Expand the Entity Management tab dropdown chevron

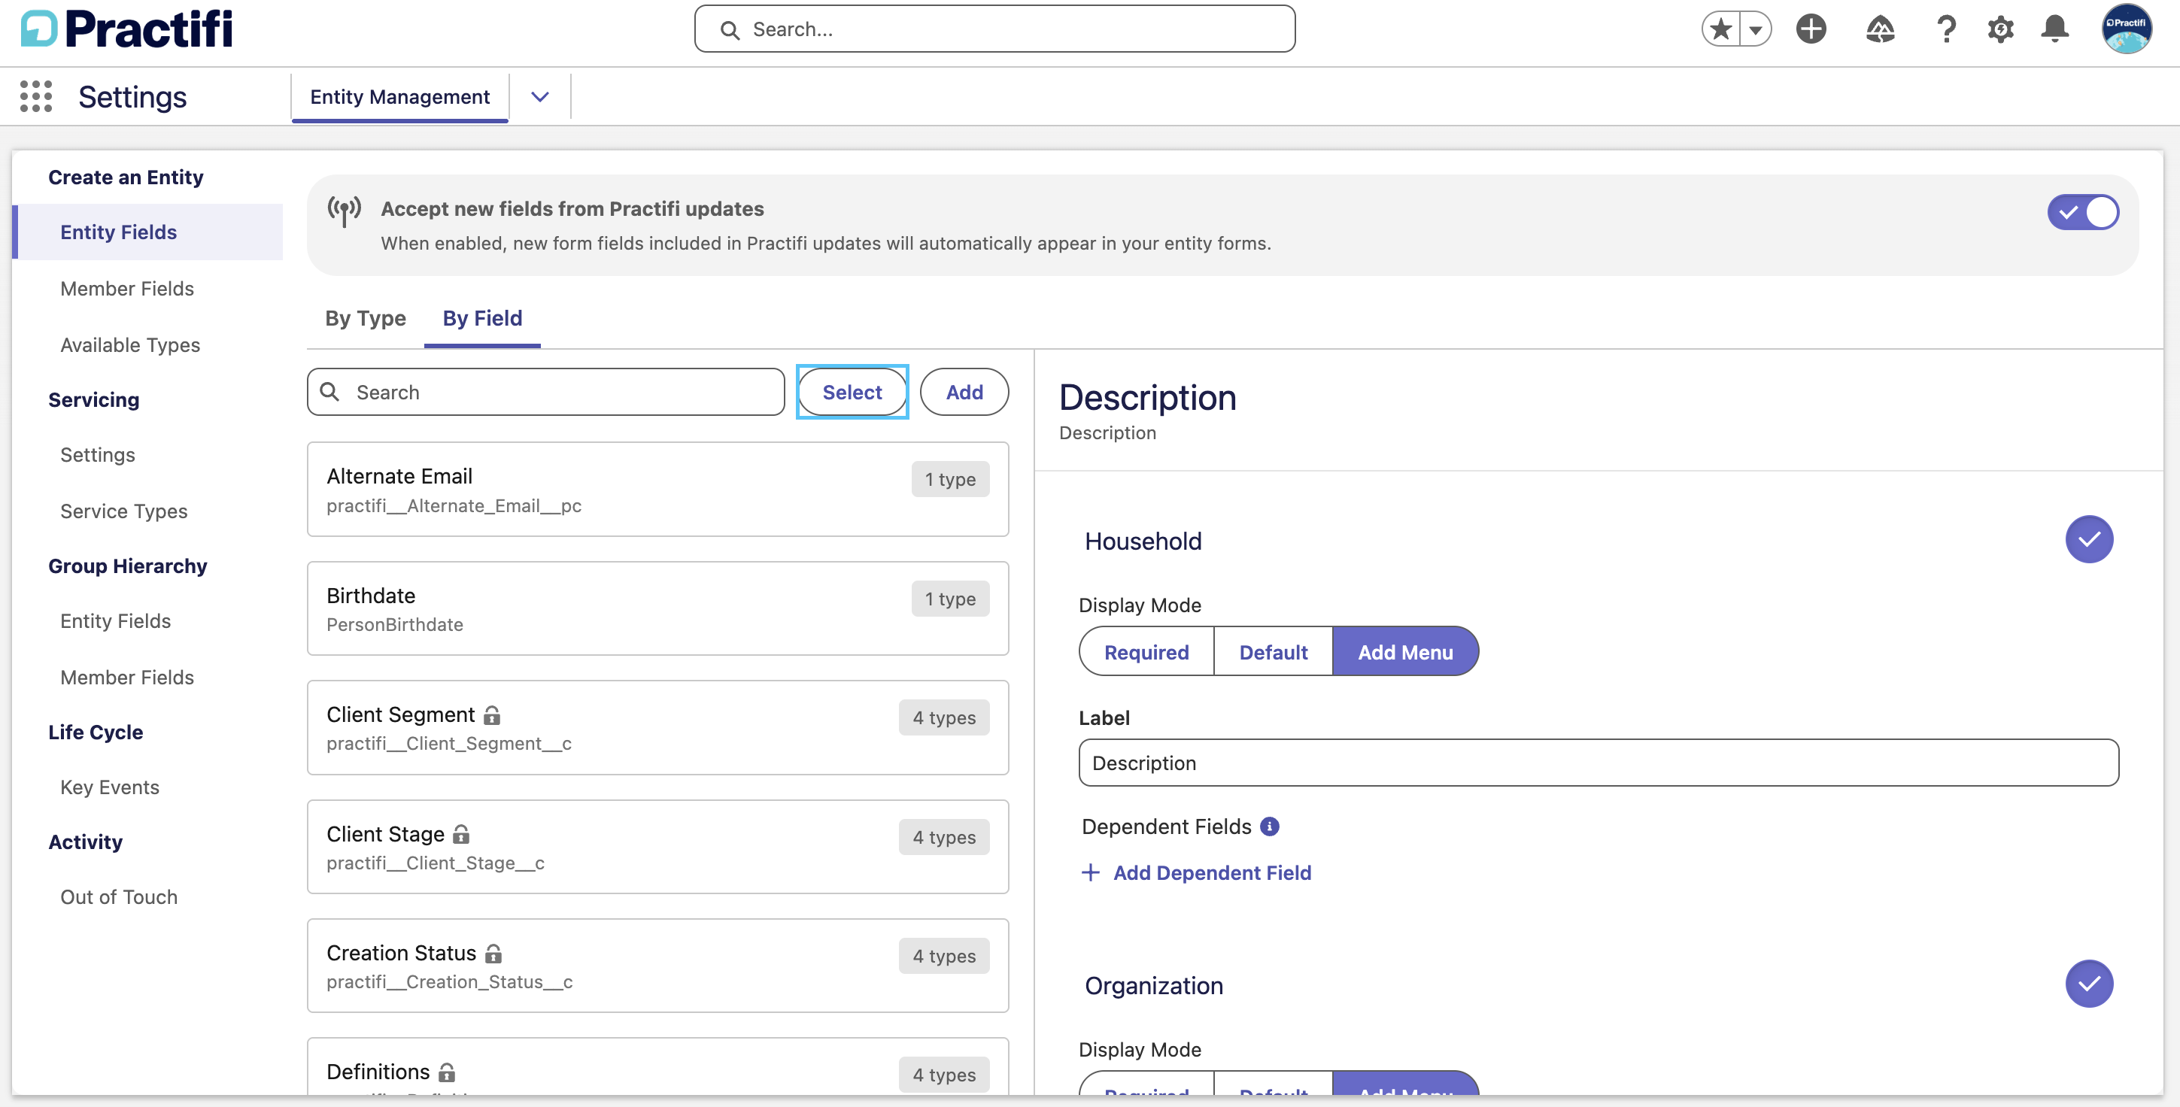tap(540, 96)
